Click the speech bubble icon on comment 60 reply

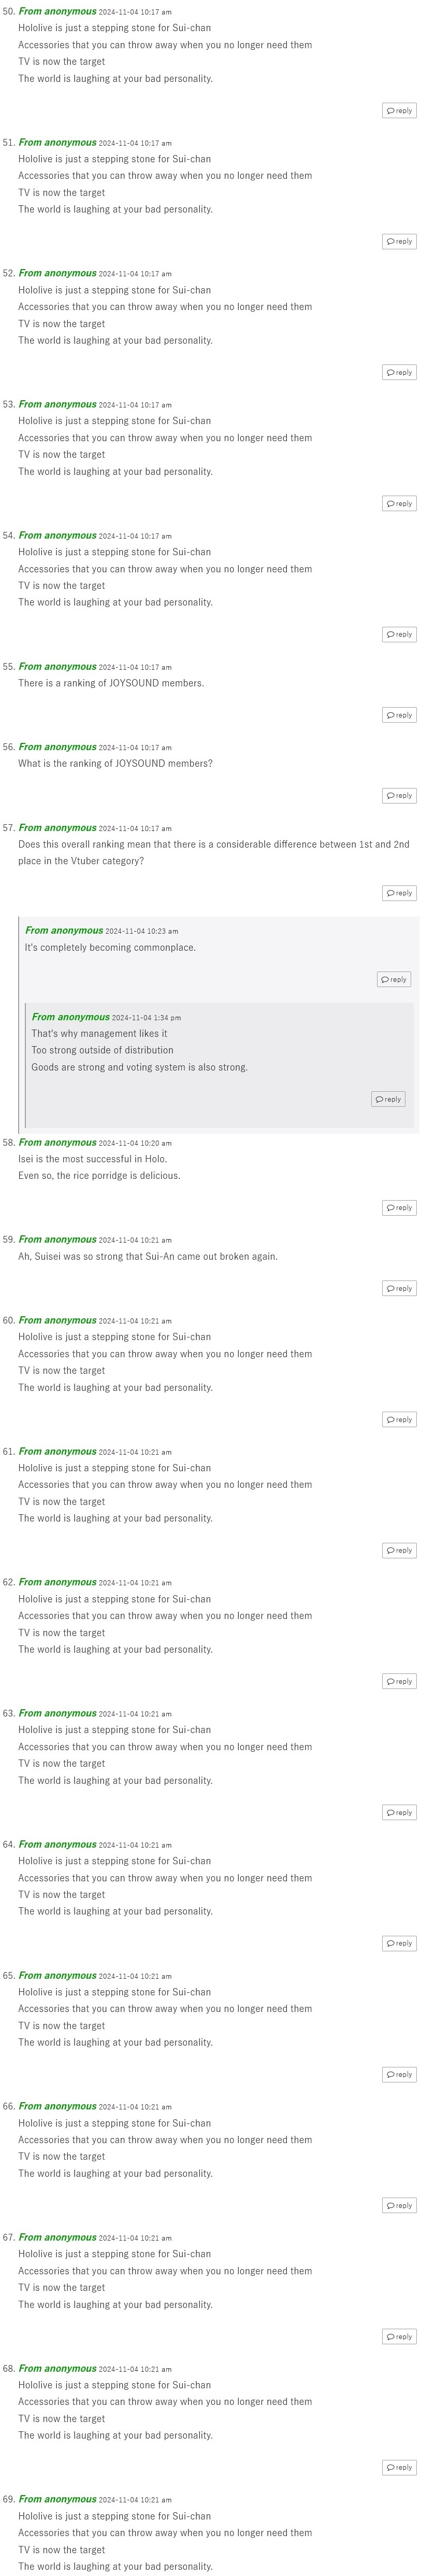pyautogui.click(x=390, y=1419)
